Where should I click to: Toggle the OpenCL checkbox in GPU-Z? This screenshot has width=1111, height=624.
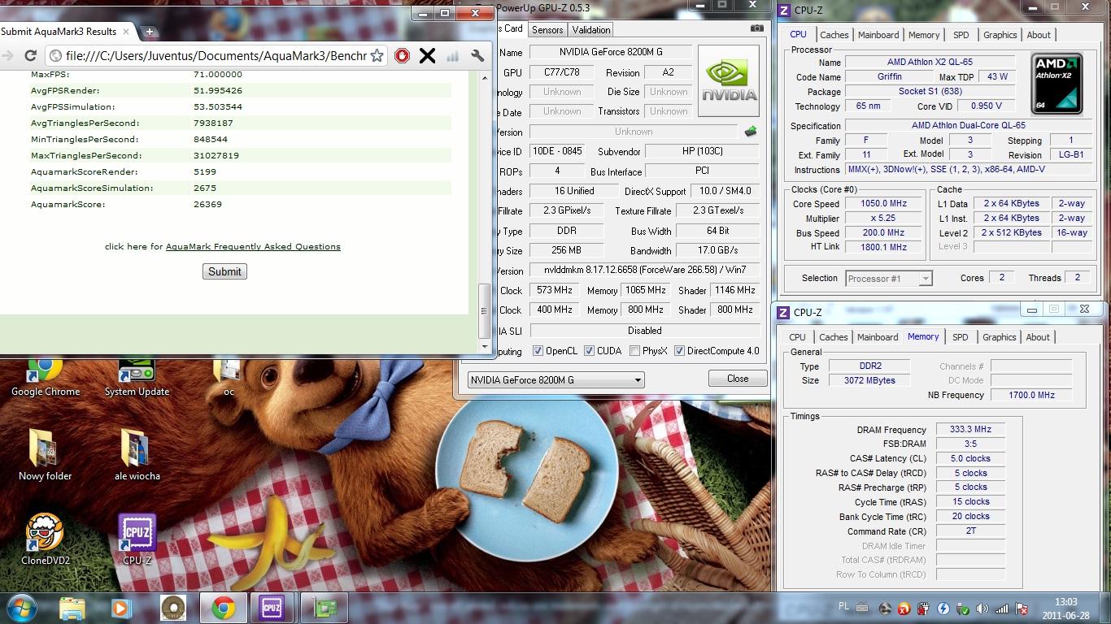point(538,351)
